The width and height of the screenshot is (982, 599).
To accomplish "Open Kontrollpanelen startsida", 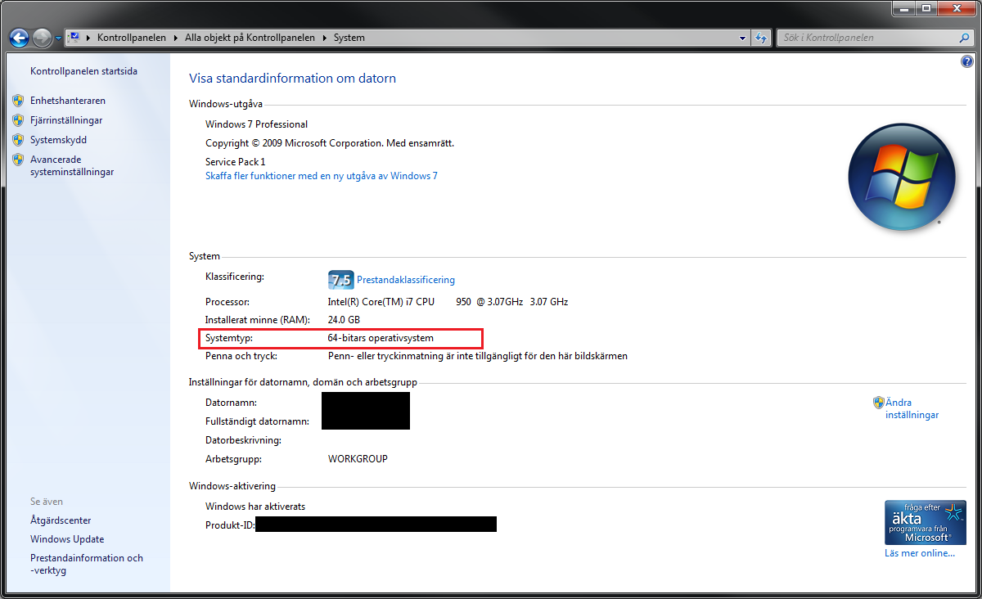I will point(83,71).
